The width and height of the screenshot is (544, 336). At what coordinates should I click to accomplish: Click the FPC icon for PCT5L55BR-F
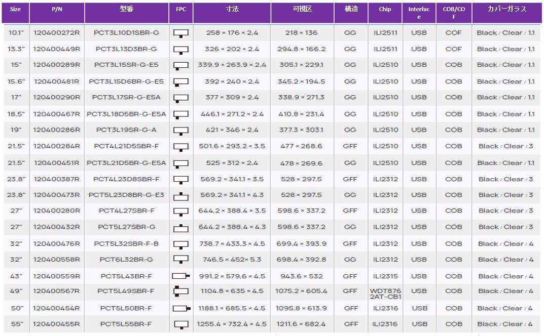pos(181,325)
